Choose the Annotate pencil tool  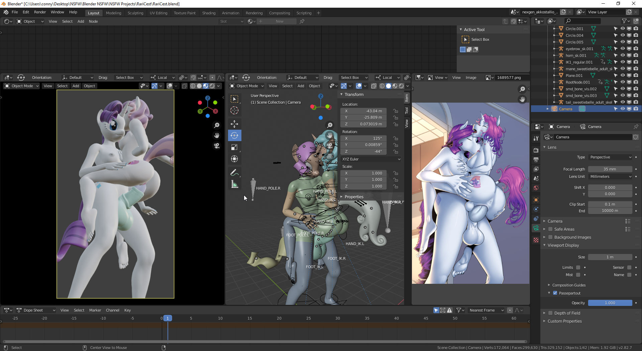(234, 172)
